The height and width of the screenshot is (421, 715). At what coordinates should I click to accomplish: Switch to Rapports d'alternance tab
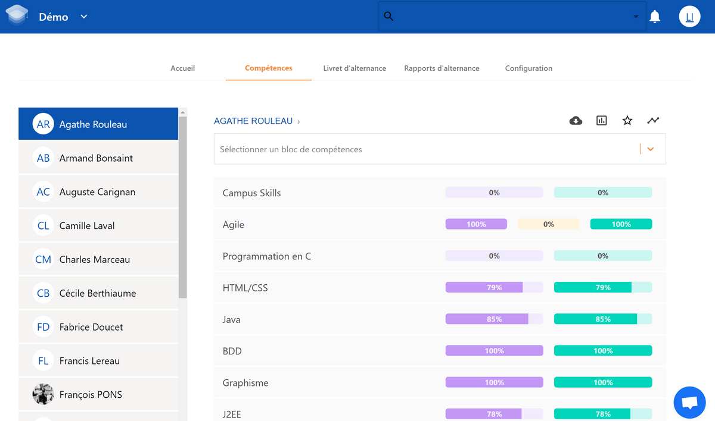442,68
